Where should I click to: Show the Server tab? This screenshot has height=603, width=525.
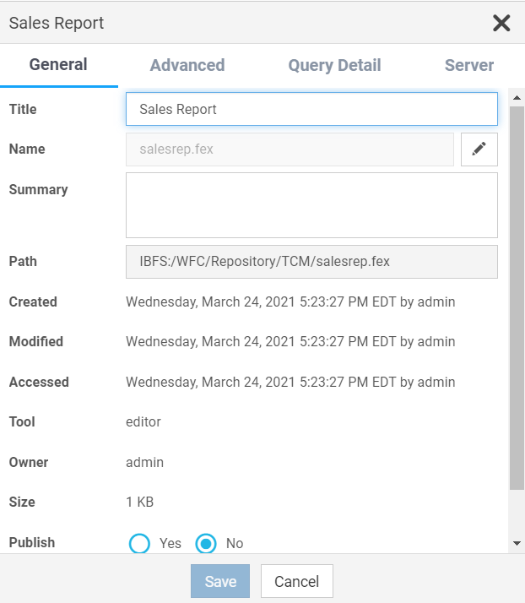tap(469, 65)
